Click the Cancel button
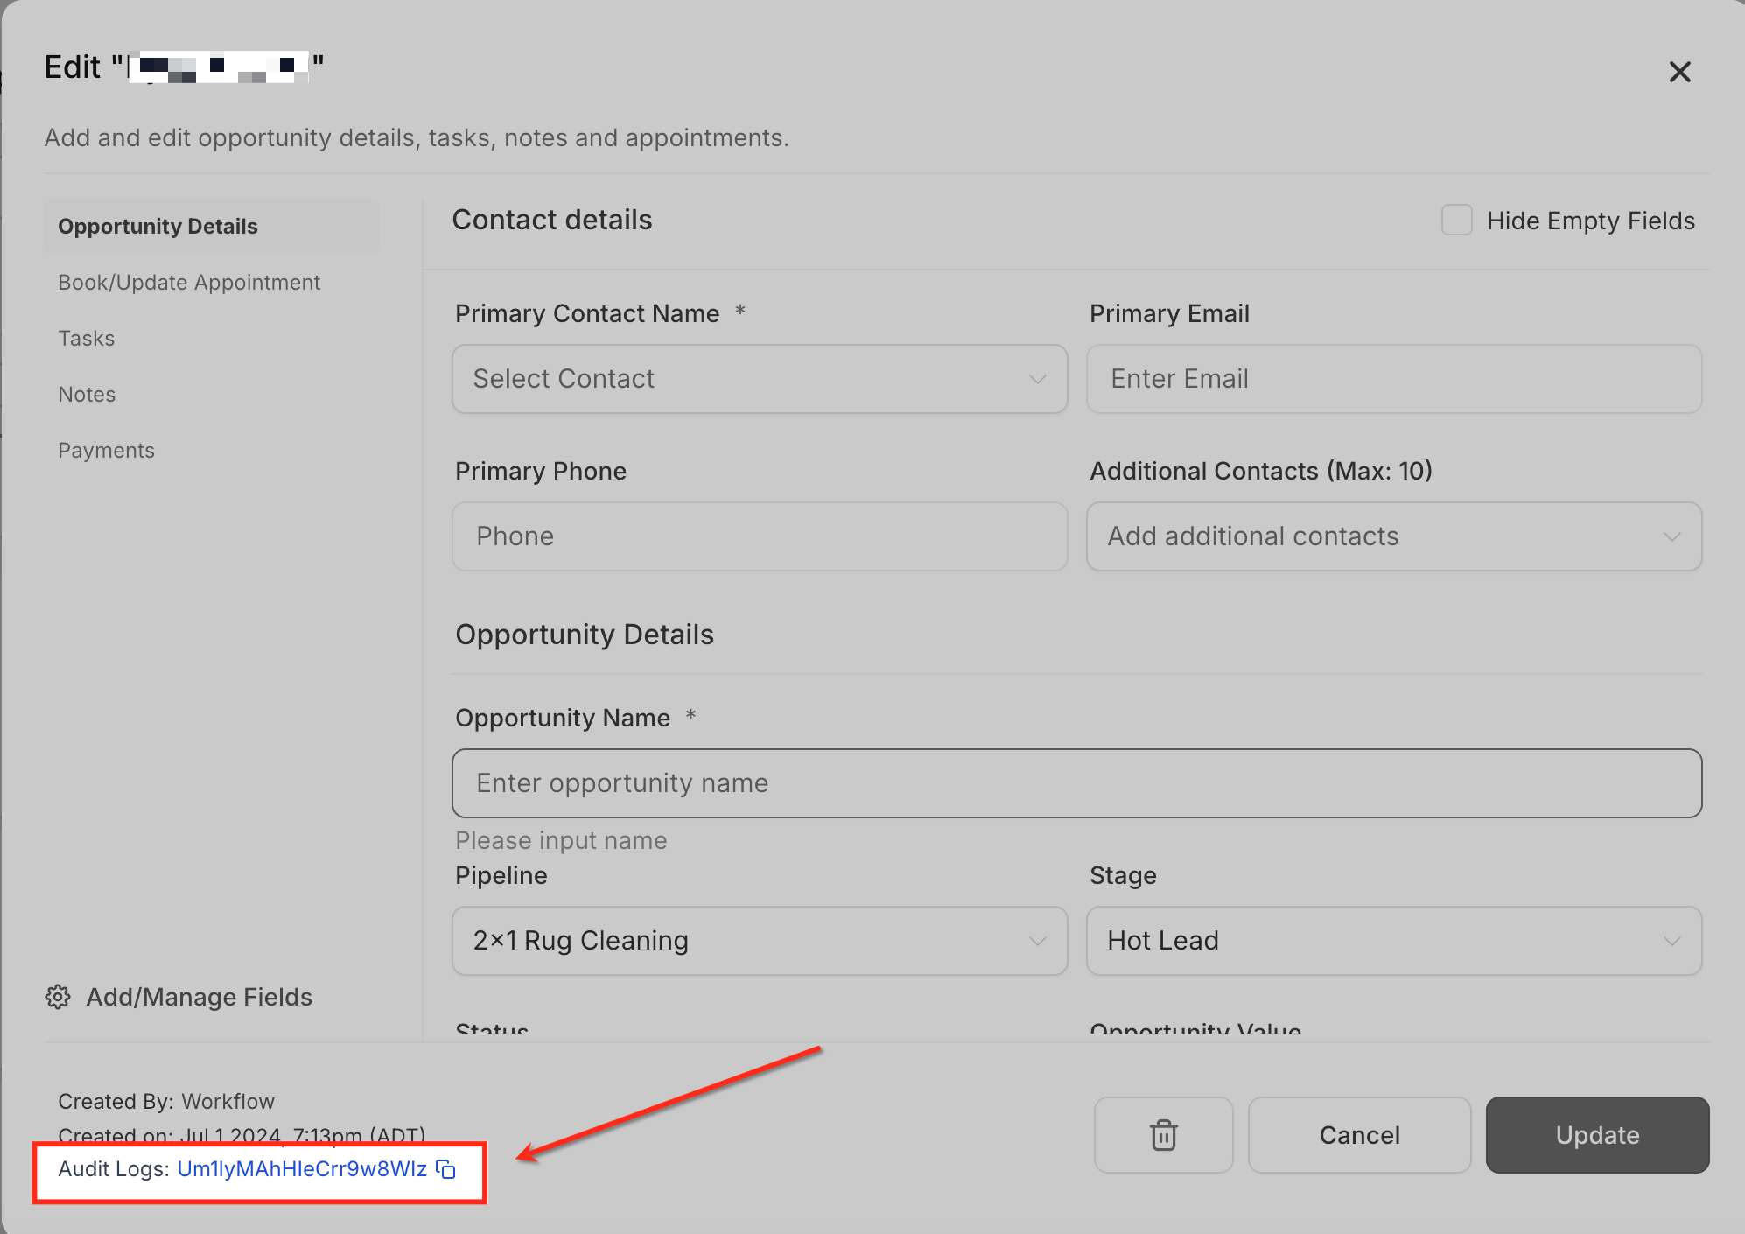 1359,1135
